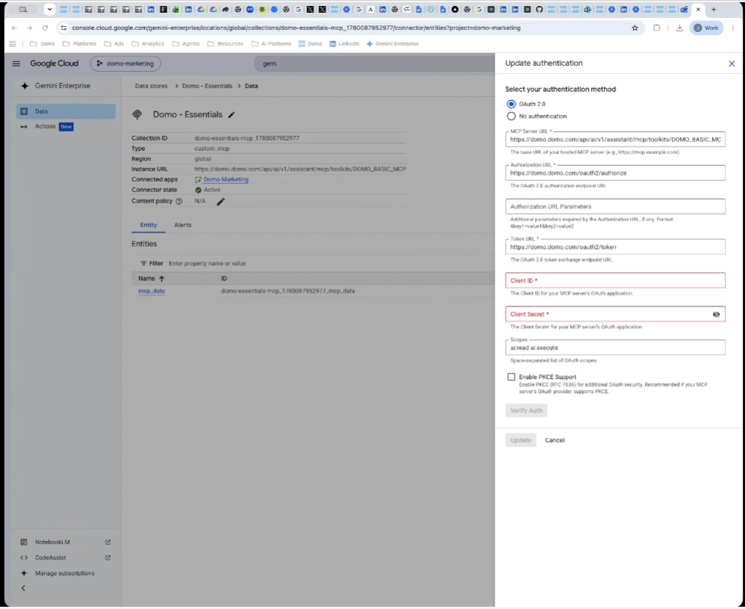Click CodeAssist code brackets icon
Image resolution: width=745 pixels, height=609 pixels.
(x=24, y=558)
